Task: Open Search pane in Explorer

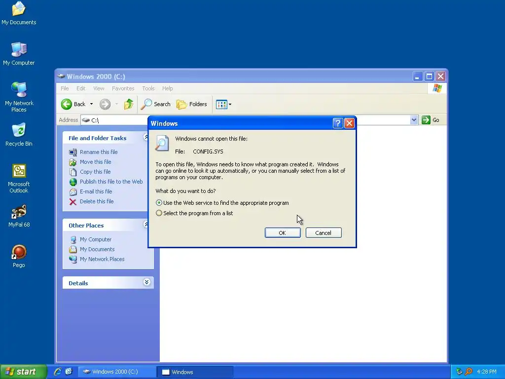Action: coord(156,104)
